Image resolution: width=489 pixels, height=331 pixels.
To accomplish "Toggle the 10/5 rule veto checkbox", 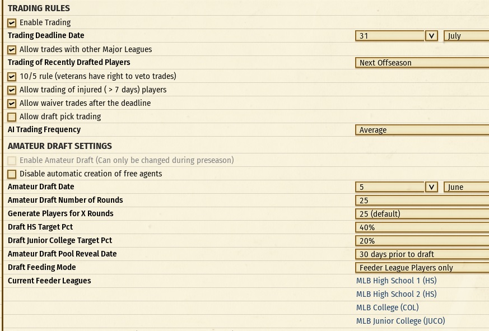I will tap(12, 77).
